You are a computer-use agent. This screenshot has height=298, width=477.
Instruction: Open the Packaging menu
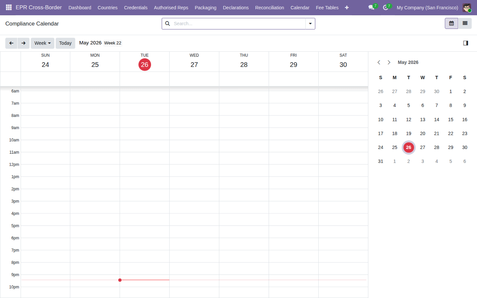(206, 8)
